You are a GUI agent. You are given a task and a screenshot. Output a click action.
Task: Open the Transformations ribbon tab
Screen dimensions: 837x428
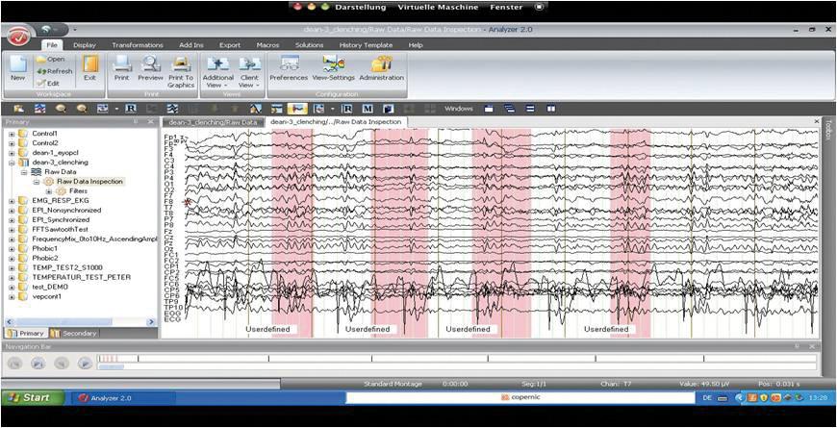(x=138, y=45)
